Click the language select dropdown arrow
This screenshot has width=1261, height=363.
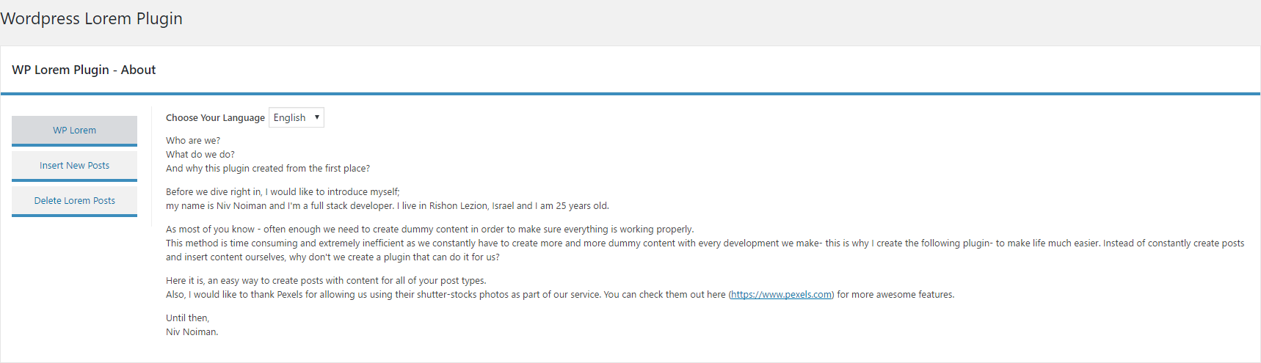(317, 117)
